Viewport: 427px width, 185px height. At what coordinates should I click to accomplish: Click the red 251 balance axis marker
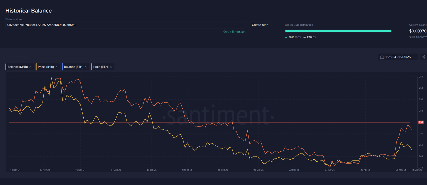[x=421, y=122]
